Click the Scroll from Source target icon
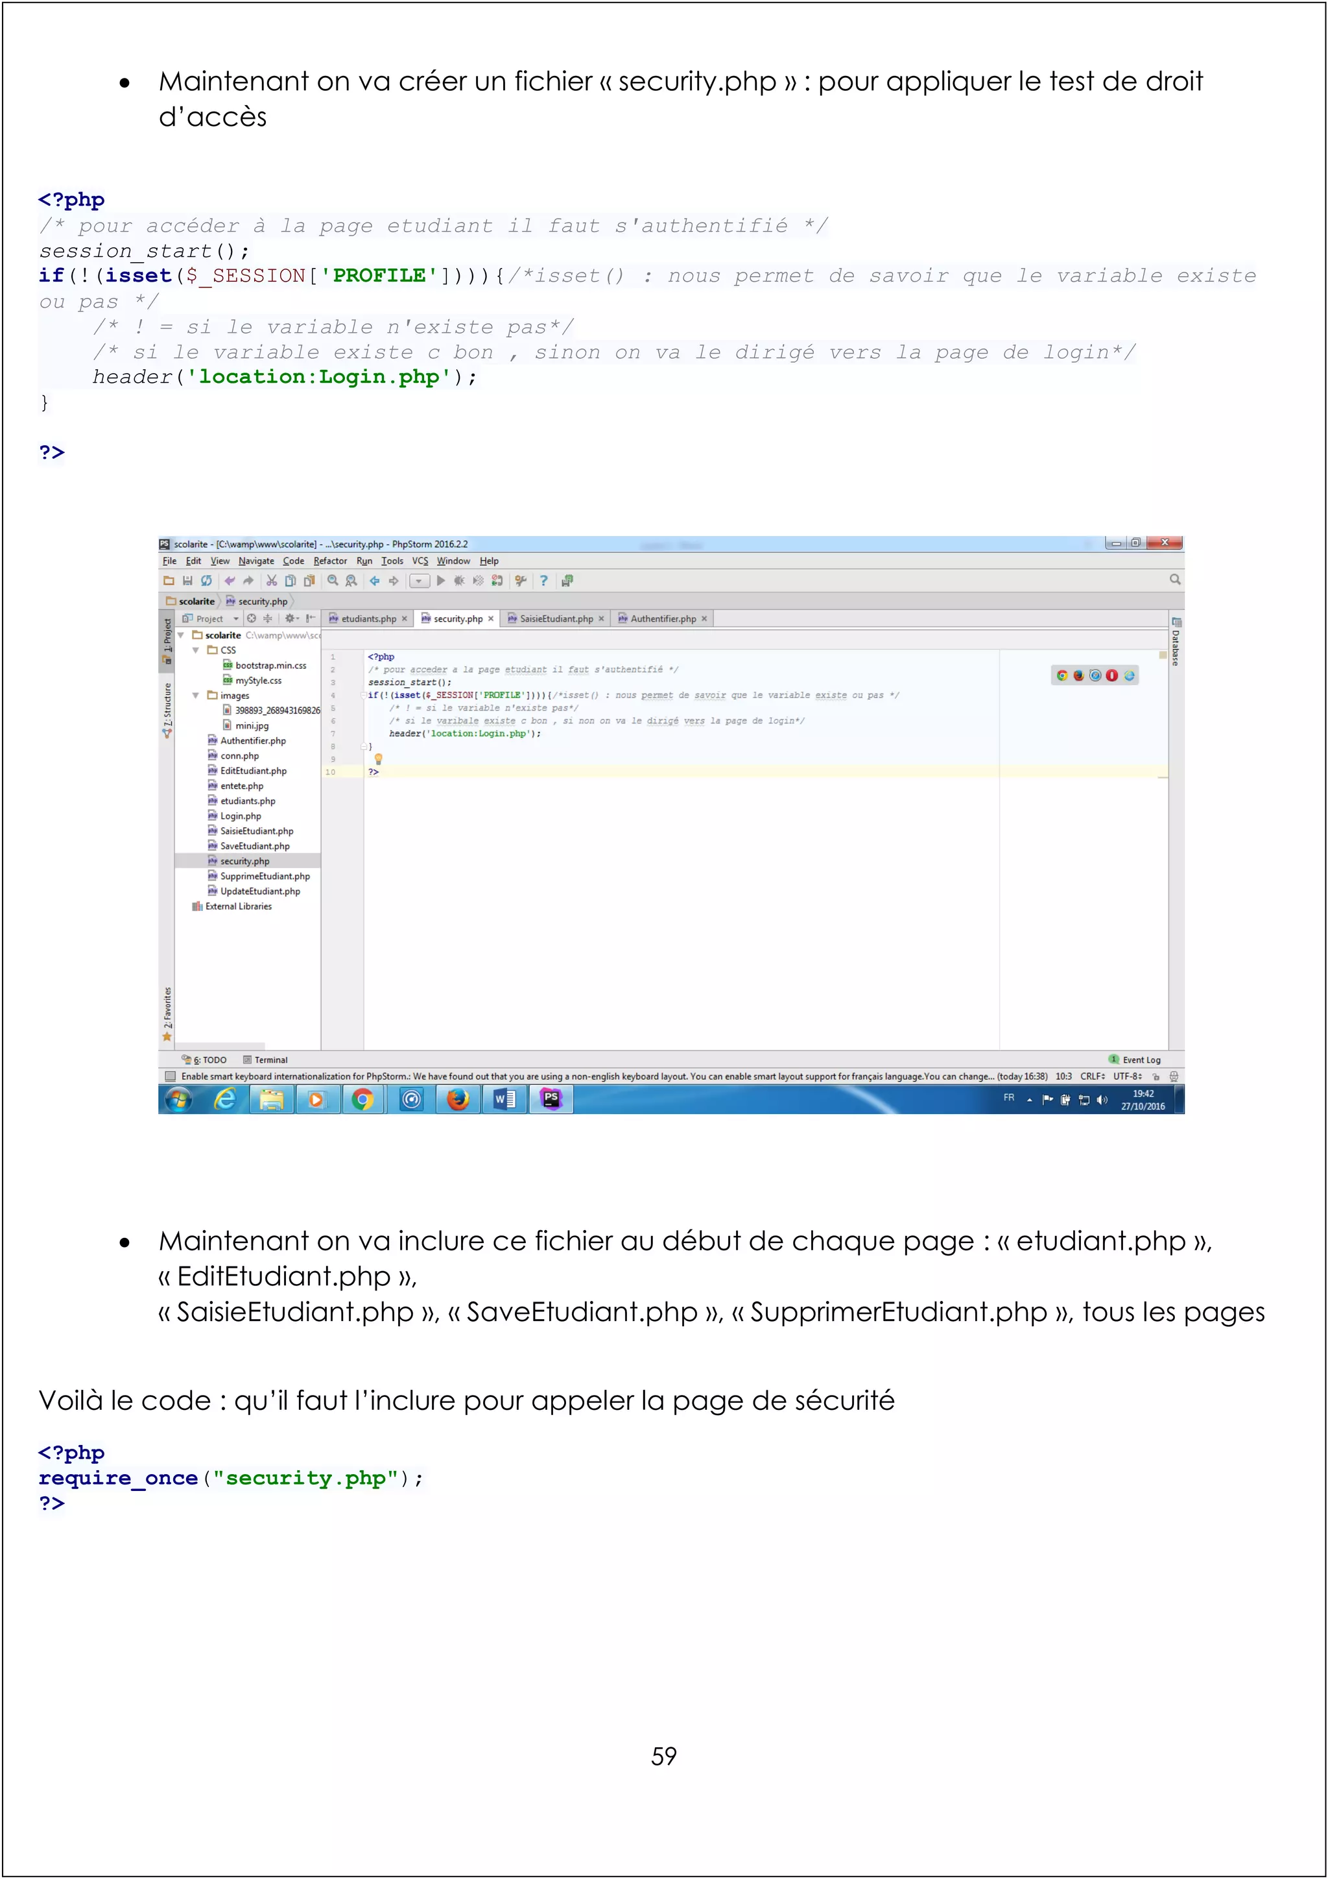1328x1879 pixels. pyautogui.click(x=252, y=619)
